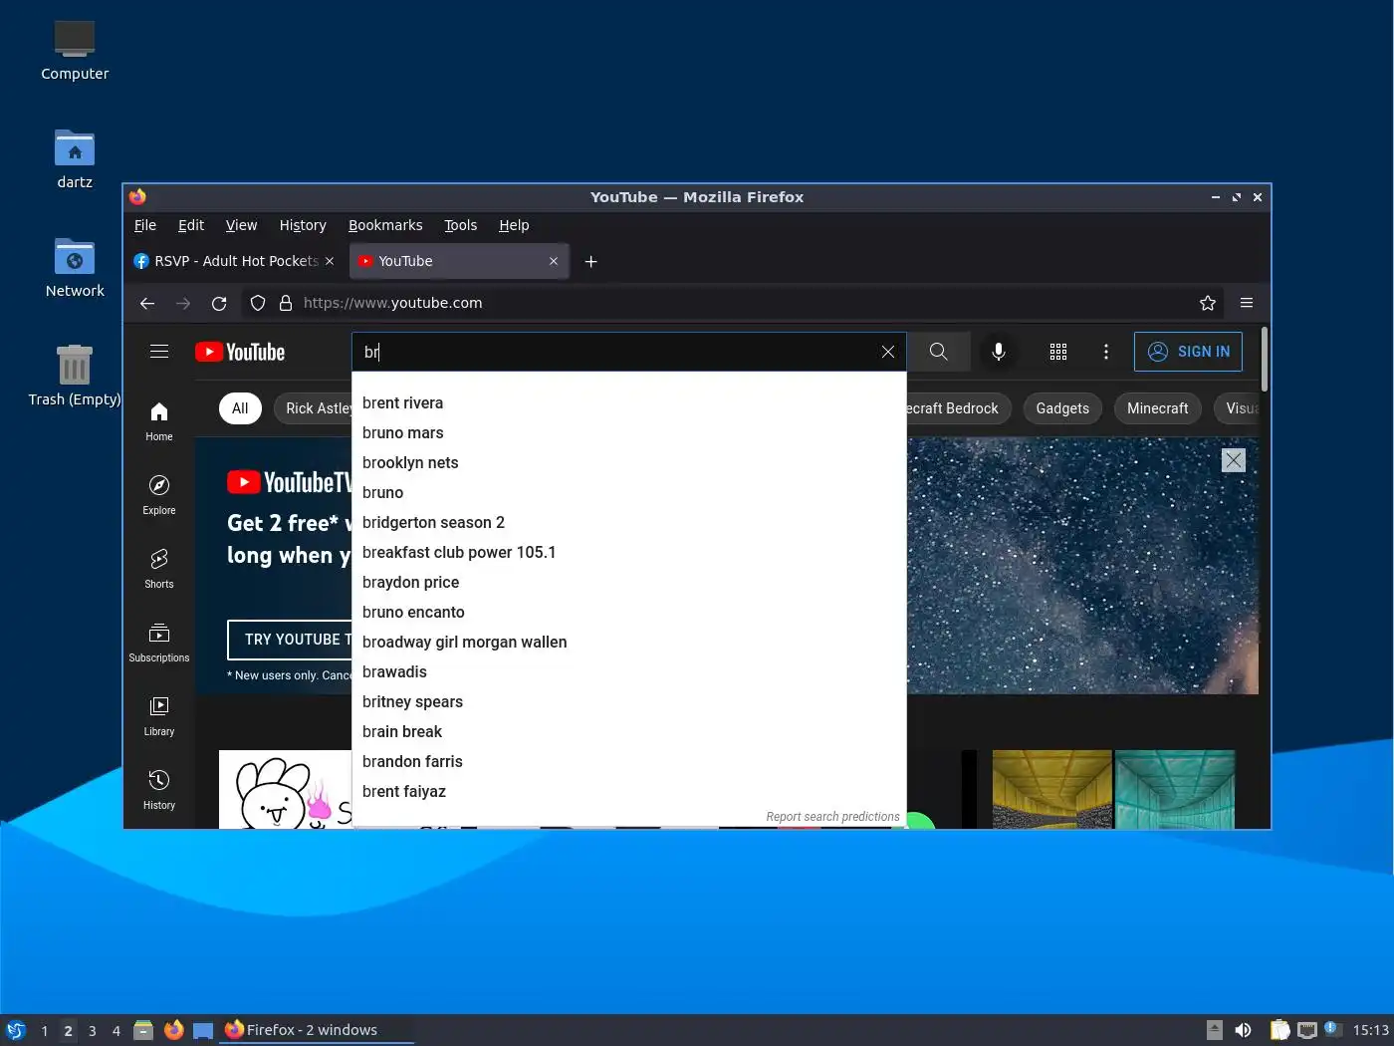
Task: Click the YouTube logo
Action: click(240, 352)
